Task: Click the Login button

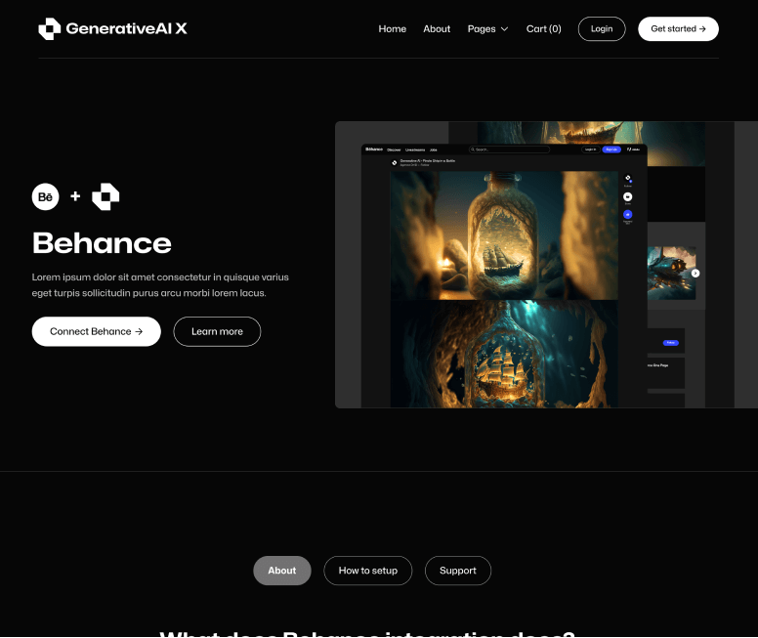Action: (602, 29)
